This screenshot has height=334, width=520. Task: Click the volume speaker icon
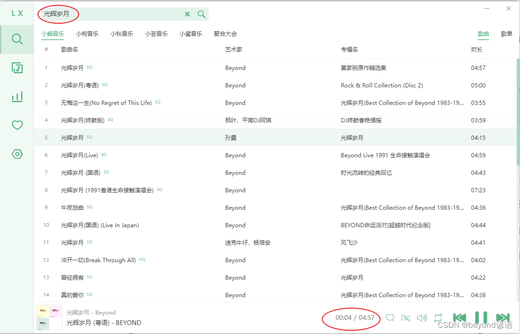click(422, 318)
